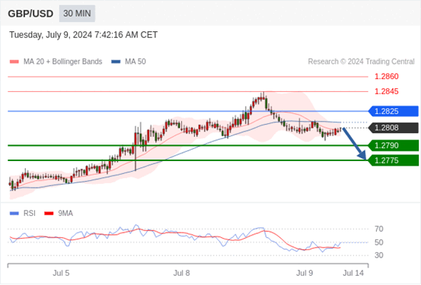Click the red 9MA legend swatch
Viewport: 421px width, 285px height.
click(49, 214)
